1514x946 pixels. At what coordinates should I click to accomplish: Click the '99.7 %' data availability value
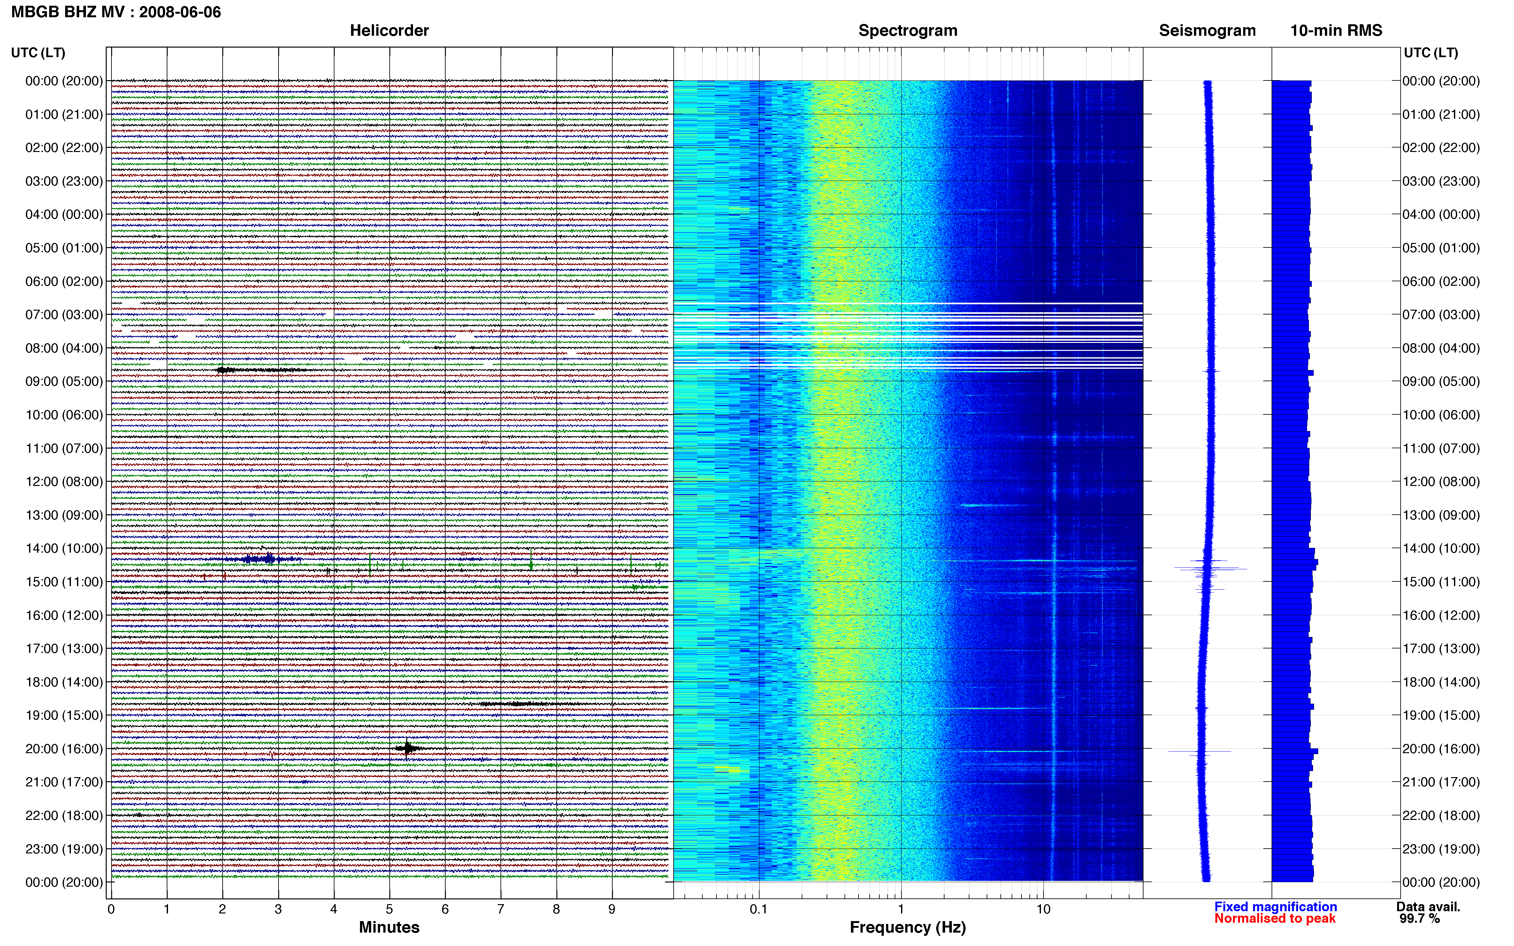[1419, 919]
